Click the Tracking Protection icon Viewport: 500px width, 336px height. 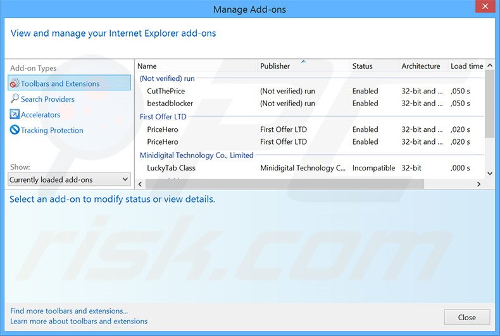[x=15, y=130]
